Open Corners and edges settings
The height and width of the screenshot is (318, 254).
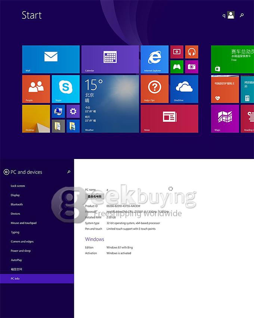[22, 242]
